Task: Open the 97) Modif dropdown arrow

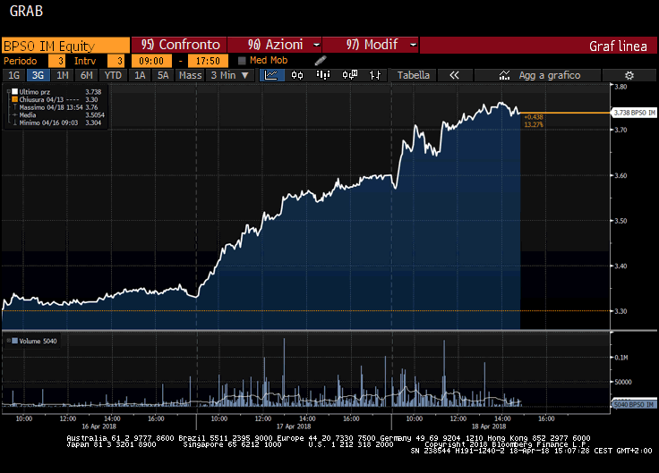Action: 413,45
